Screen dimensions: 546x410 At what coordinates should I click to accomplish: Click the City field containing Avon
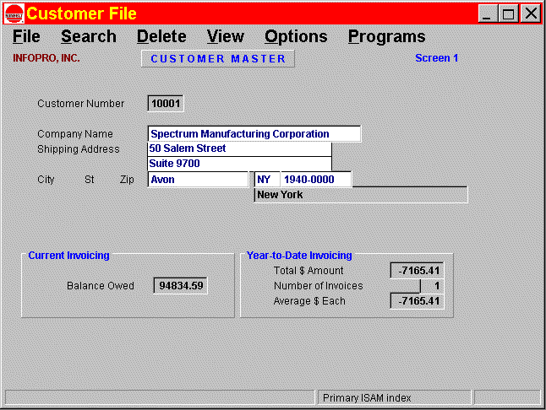pyautogui.click(x=198, y=180)
